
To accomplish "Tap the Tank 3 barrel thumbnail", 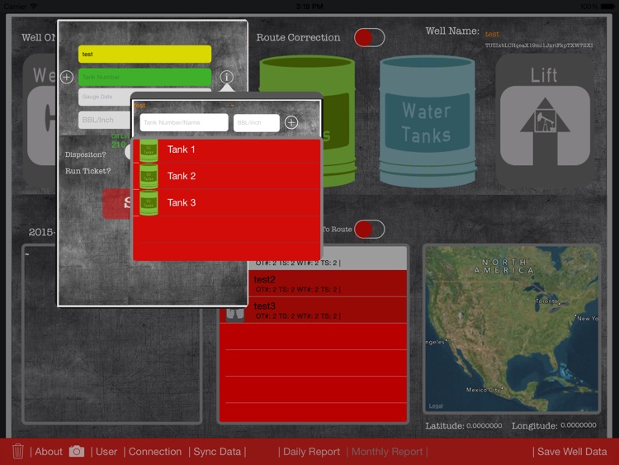I will click(x=149, y=203).
